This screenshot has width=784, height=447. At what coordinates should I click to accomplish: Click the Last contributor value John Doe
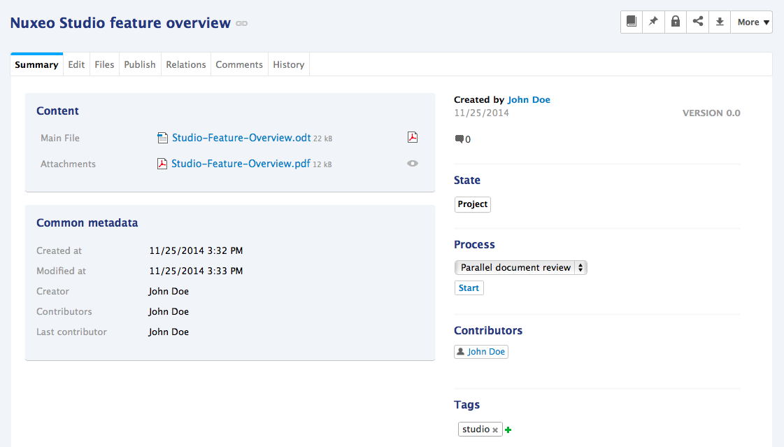point(169,332)
